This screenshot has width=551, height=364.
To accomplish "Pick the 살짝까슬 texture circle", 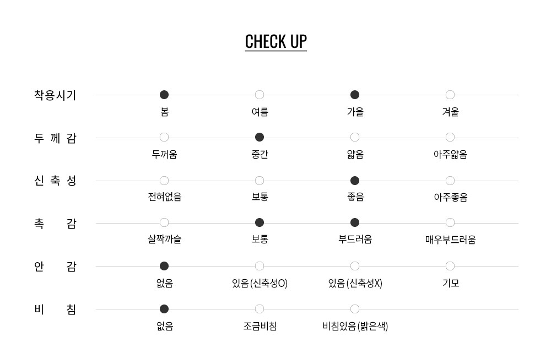I will 164,222.
